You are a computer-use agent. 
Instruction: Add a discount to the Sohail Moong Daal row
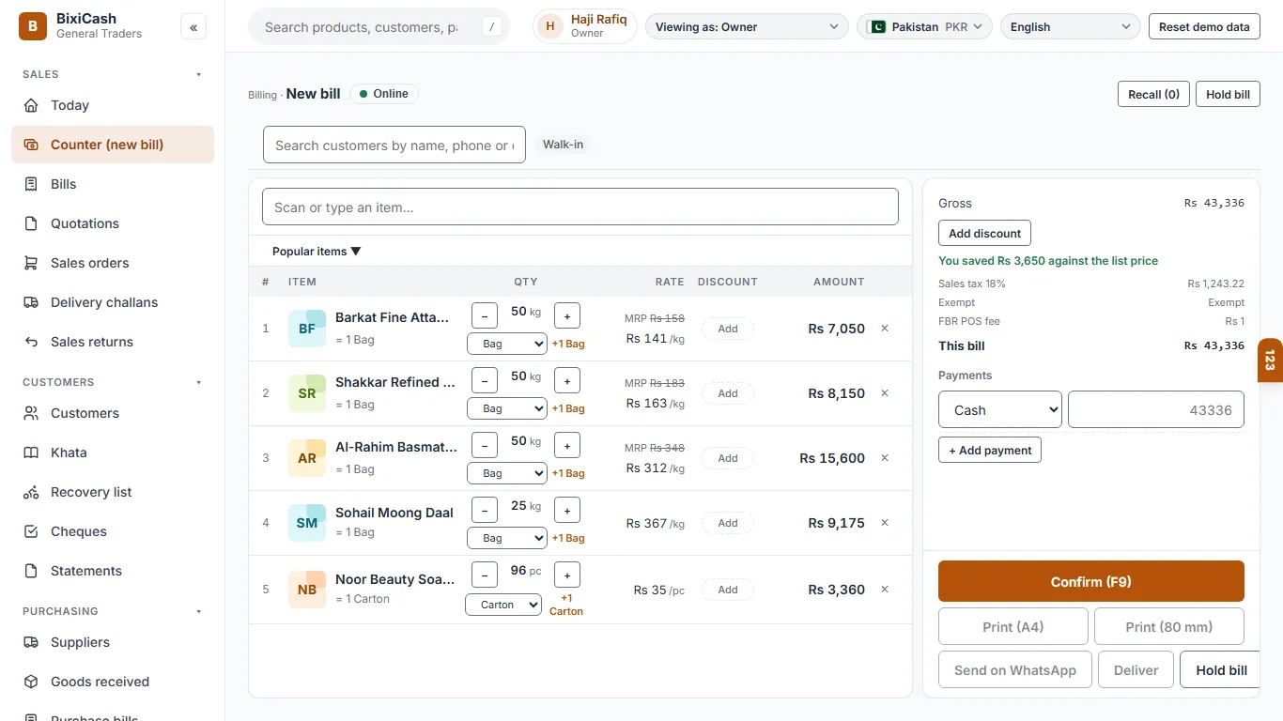(728, 523)
